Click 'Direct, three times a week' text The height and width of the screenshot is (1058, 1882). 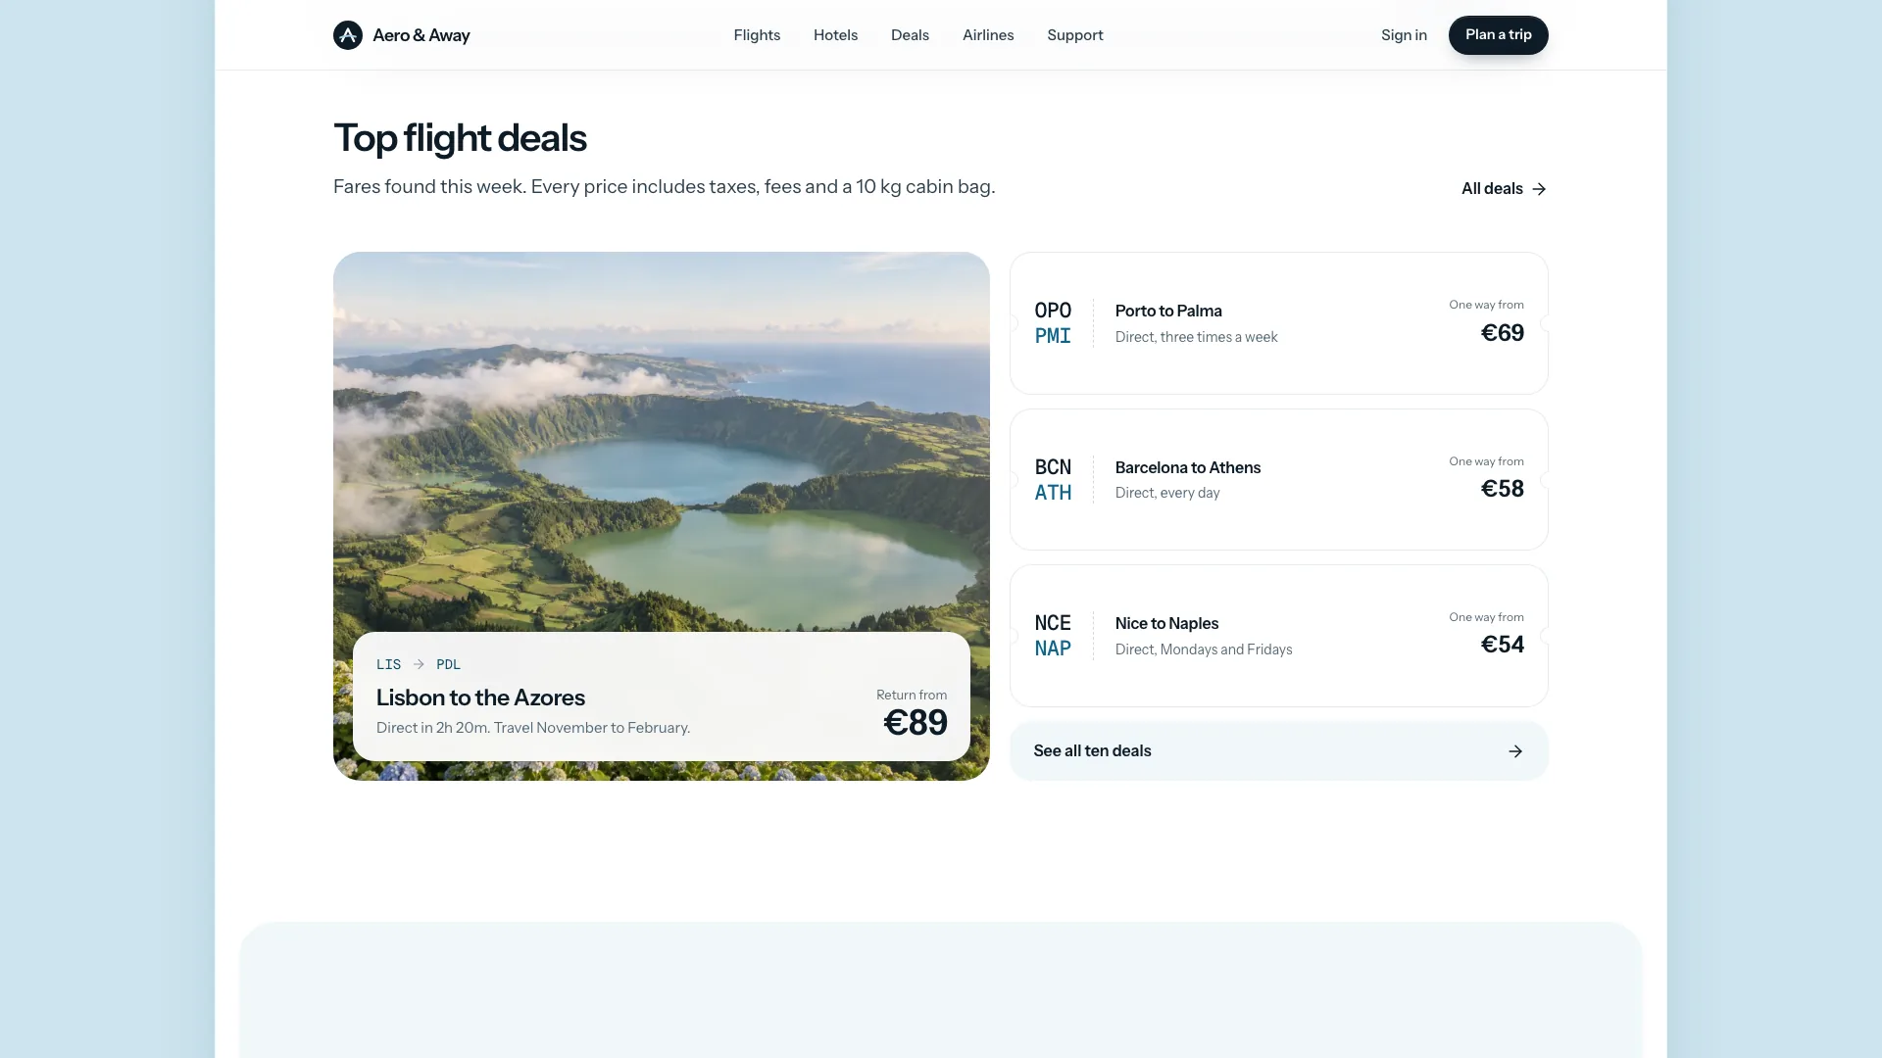pyautogui.click(x=1196, y=337)
